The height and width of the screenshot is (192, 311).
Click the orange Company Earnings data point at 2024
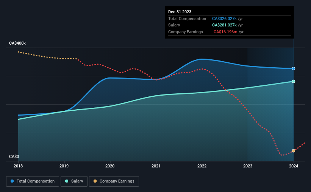coord(294,151)
